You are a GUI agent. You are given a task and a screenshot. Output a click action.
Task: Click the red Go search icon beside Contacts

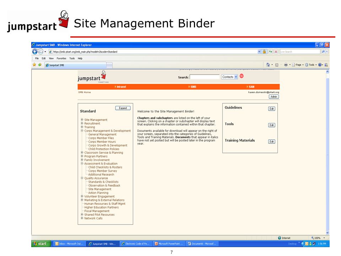(242, 76)
